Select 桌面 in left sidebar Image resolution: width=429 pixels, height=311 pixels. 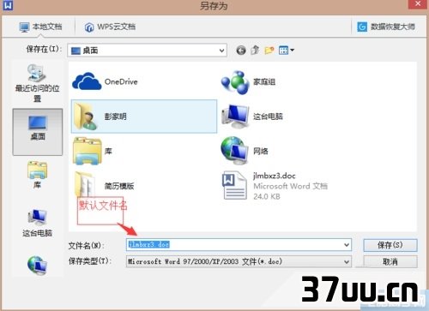38,132
